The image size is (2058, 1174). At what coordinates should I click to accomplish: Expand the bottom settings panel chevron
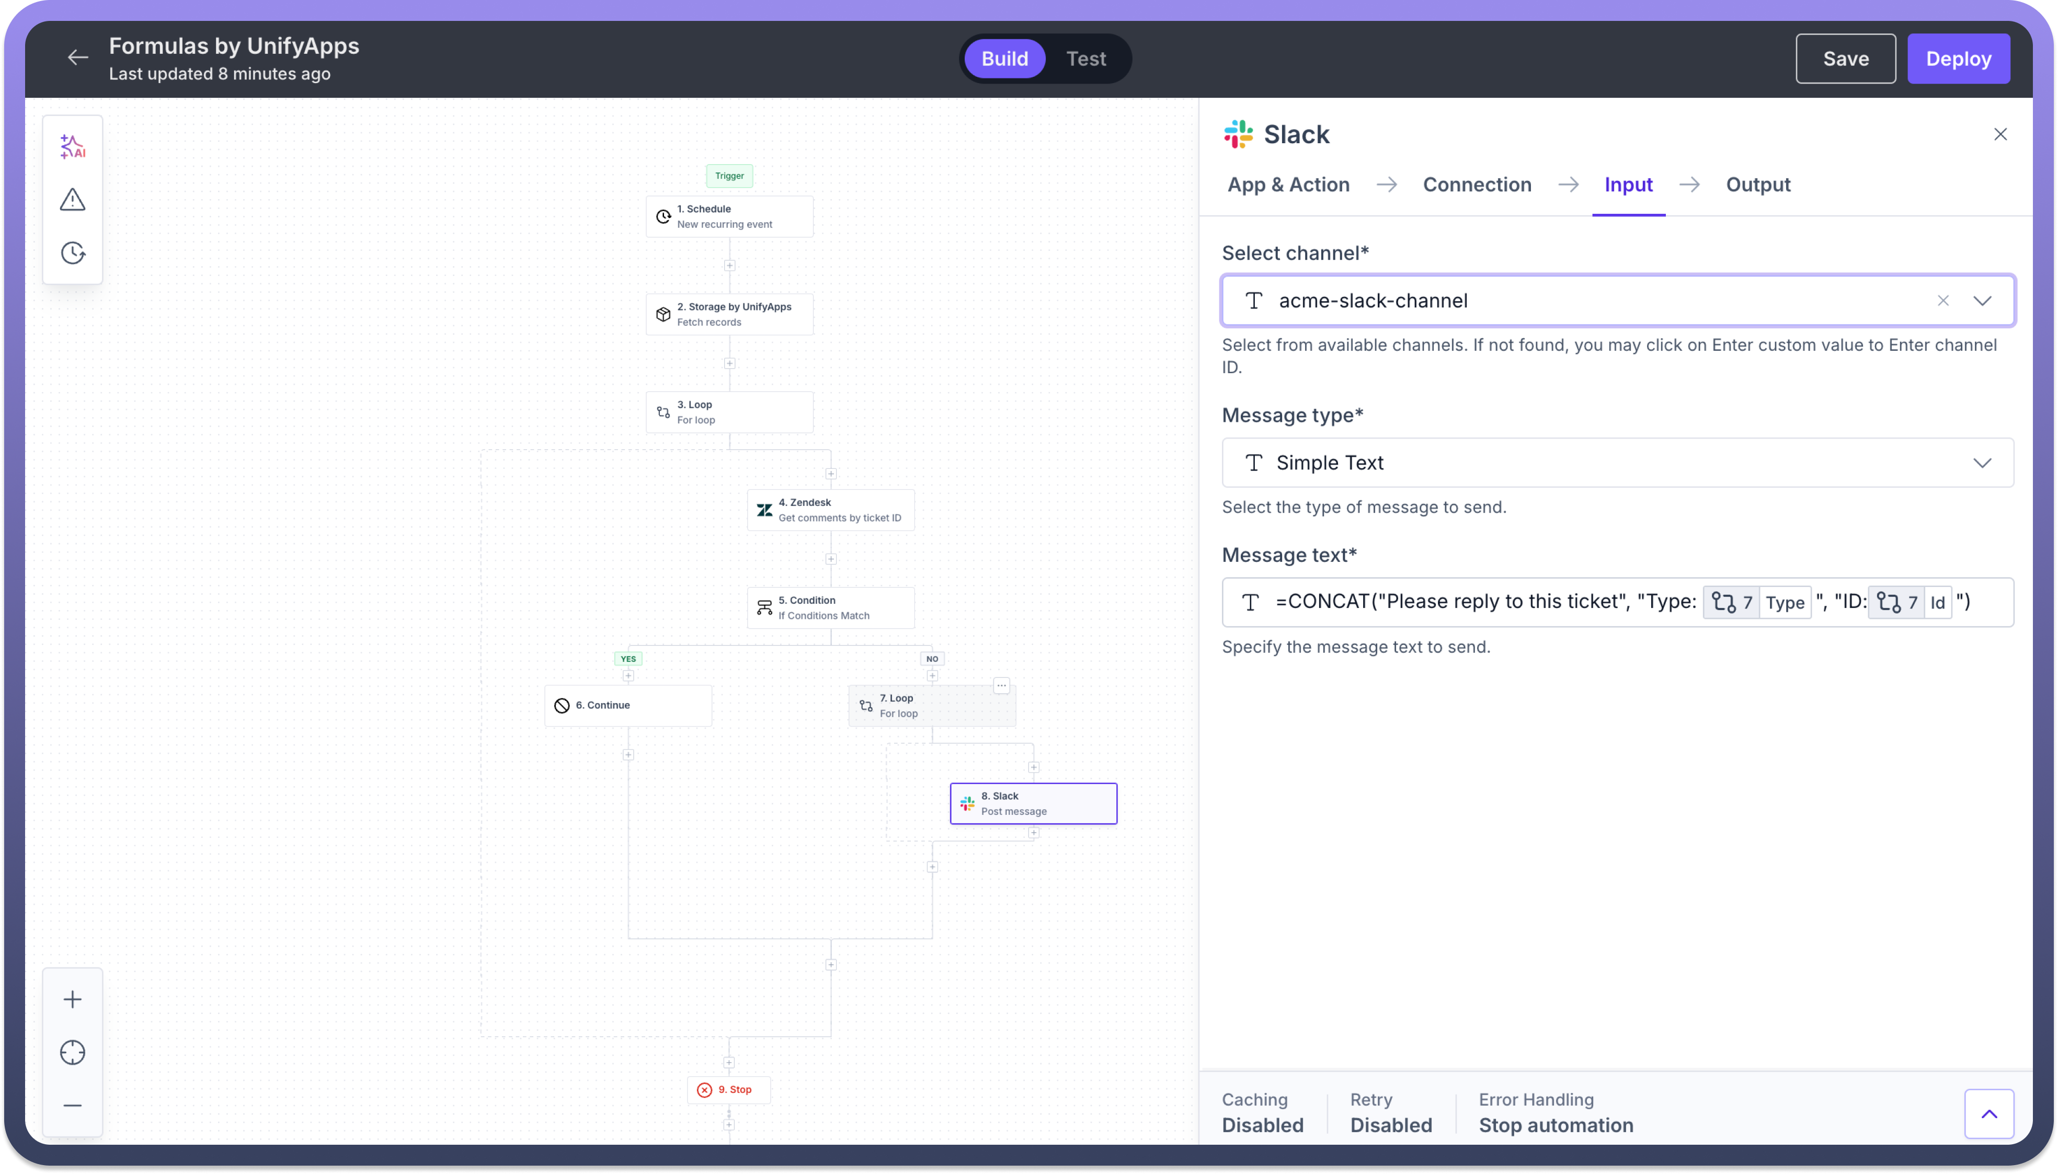point(1988,1113)
